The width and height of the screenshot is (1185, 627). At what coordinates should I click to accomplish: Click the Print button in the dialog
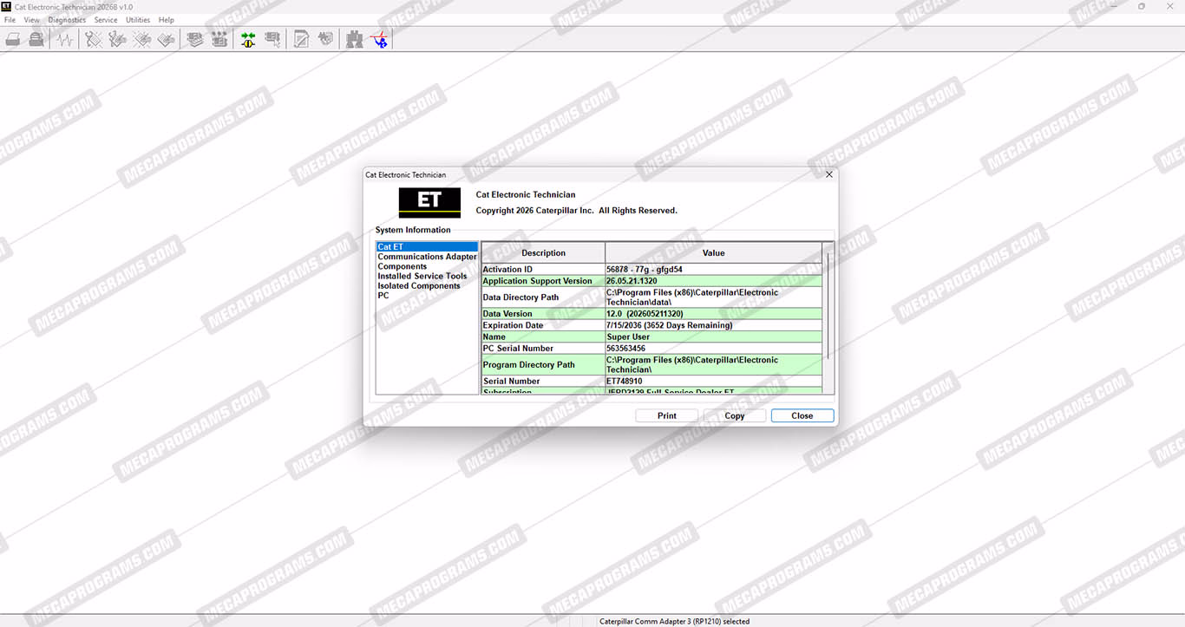click(667, 415)
